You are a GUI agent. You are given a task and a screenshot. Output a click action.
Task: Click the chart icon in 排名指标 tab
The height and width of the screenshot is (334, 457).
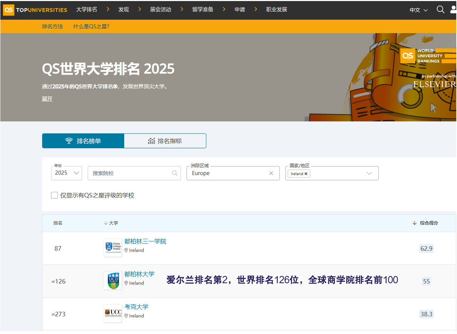pos(151,141)
